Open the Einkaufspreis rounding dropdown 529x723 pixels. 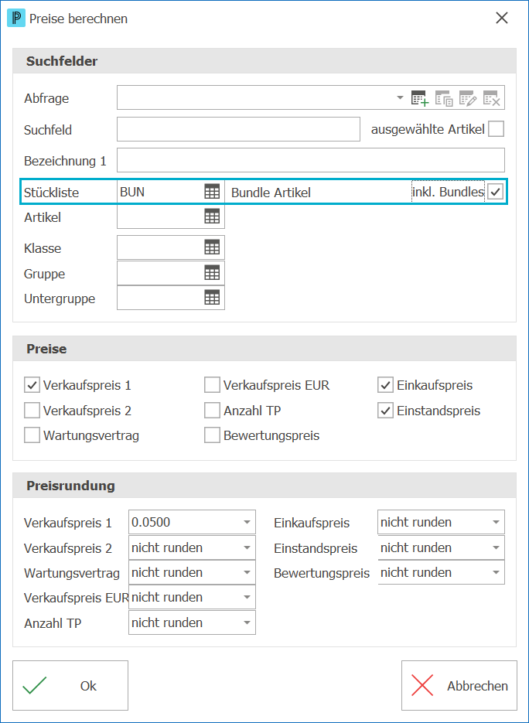pyautogui.click(x=441, y=522)
